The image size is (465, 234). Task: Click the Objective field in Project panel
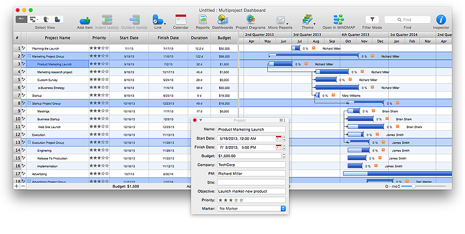pyautogui.click(x=251, y=191)
